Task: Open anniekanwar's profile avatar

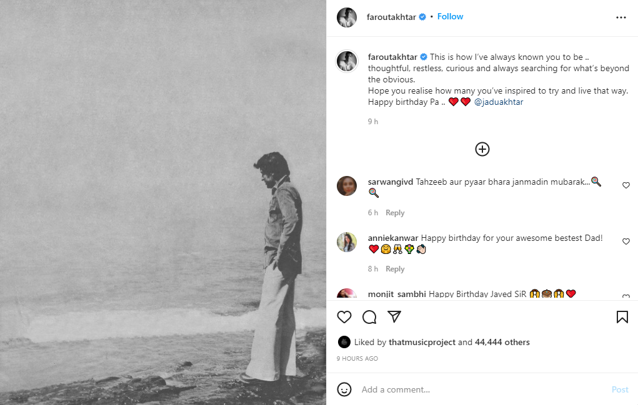Action: tap(347, 242)
